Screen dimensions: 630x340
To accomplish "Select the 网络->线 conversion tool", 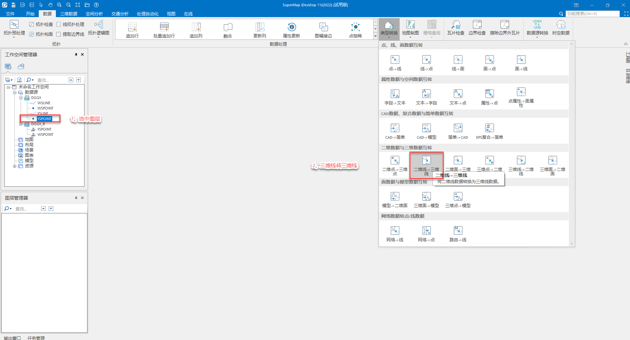I will [x=395, y=231].
